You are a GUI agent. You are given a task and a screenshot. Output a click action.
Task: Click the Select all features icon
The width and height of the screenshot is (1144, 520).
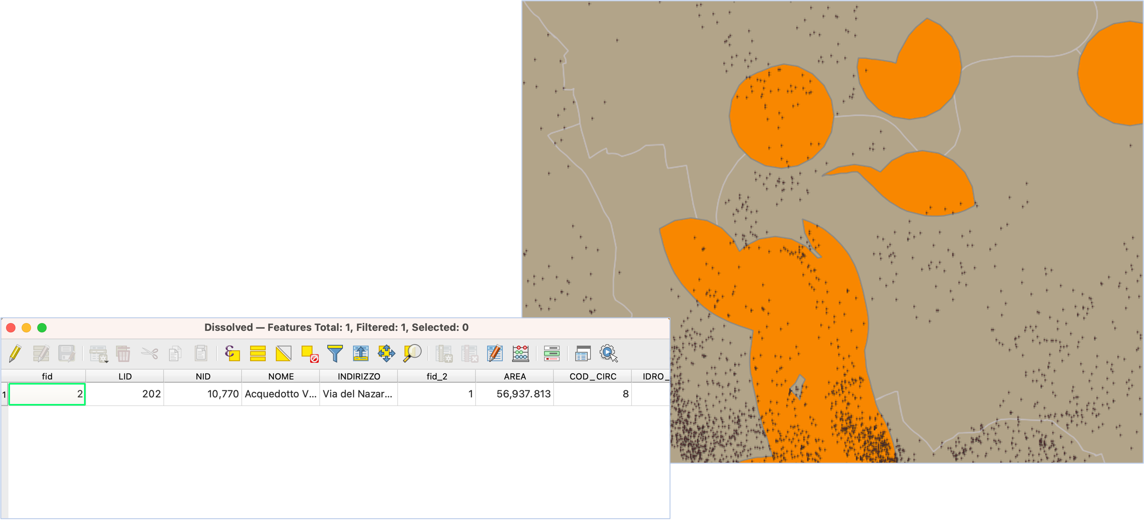[257, 353]
